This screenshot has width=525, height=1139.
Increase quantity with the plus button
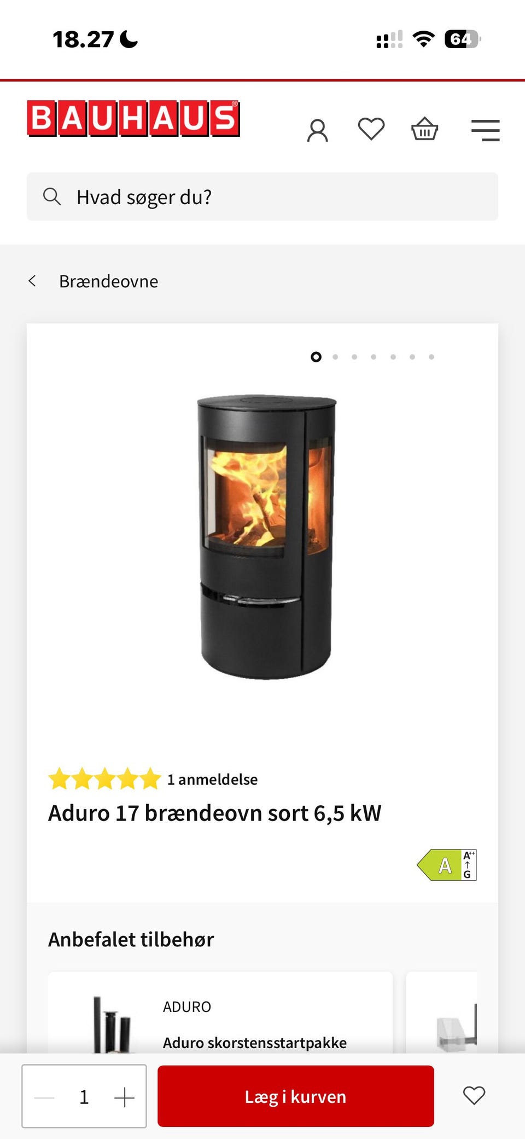coord(124,1097)
